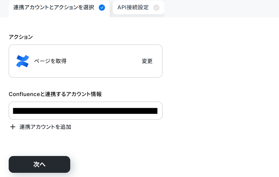Click 変更 to change the action
The image size is (279, 177).
click(147, 61)
